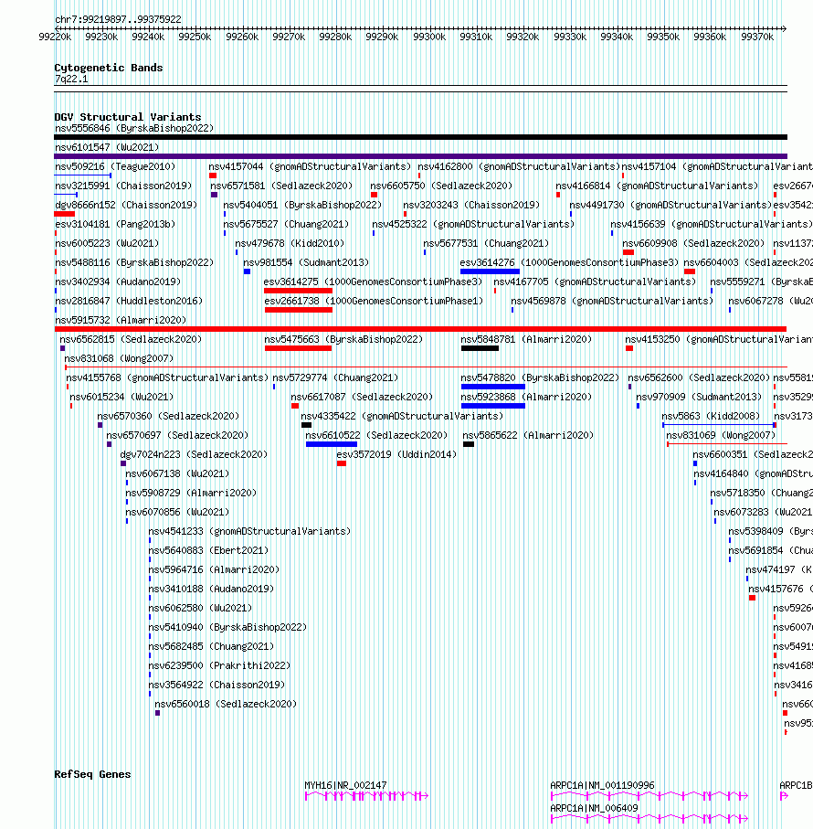Click nsv5923868 (Almarri2020) label
The image size is (813, 829).
pos(526,397)
